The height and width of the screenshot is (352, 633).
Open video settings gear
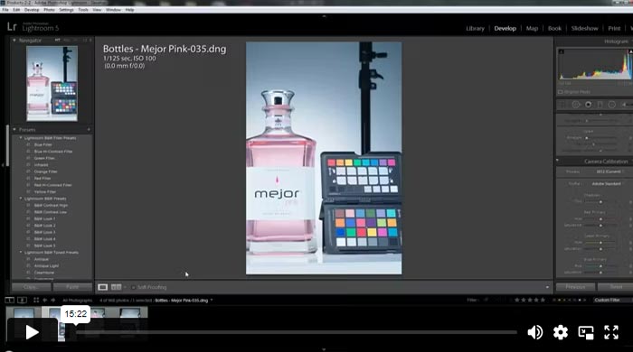click(x=561, y=332)
